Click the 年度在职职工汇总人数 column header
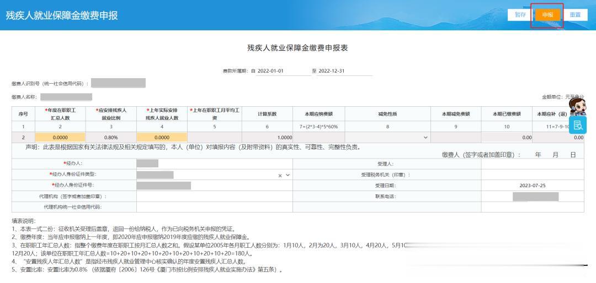596x283 pixels. (61, 114)
